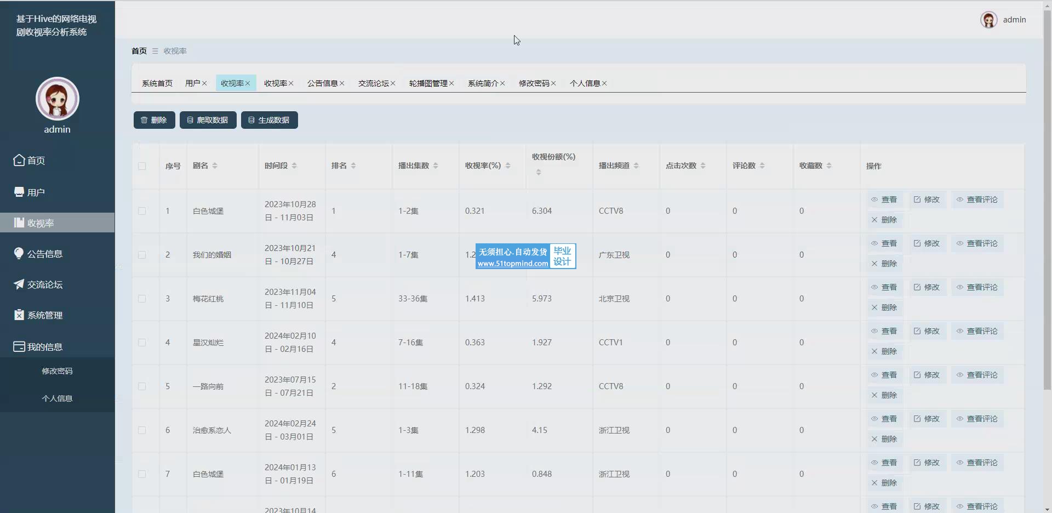
Task: Sort table by 时间段 column
Action: 294,166
